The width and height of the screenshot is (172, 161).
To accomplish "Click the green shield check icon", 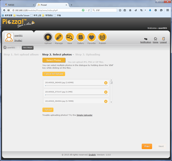I will pyautogui.click(x=83, y=10).
